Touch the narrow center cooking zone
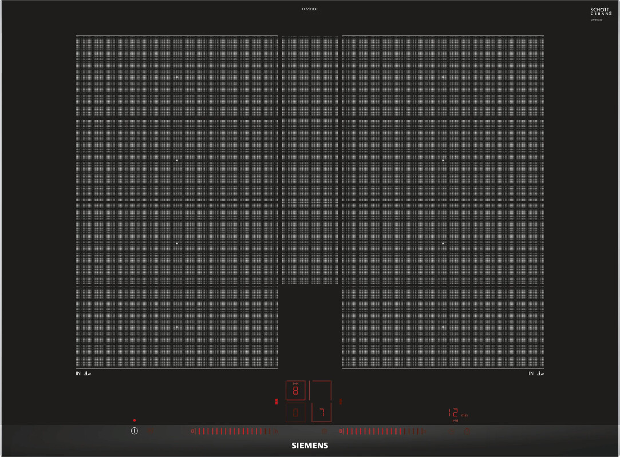This screenshot has height=457, width=620. tap(310, 160)
